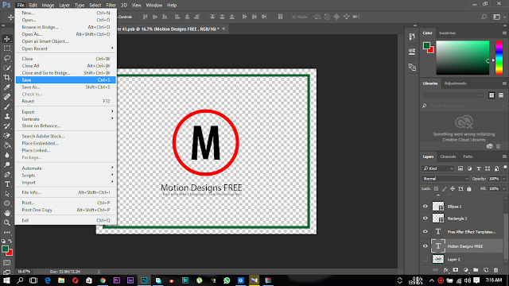Select the Lasso tool

(x=7, y=58)
